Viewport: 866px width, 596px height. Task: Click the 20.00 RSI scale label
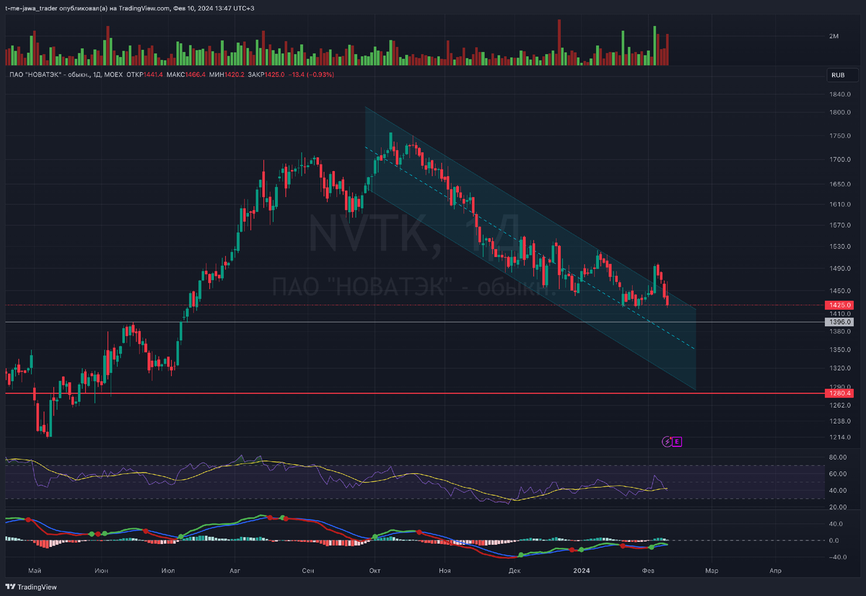coord(839,507)
